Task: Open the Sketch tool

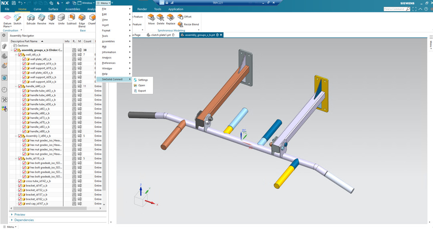Action: coord(17,19)
